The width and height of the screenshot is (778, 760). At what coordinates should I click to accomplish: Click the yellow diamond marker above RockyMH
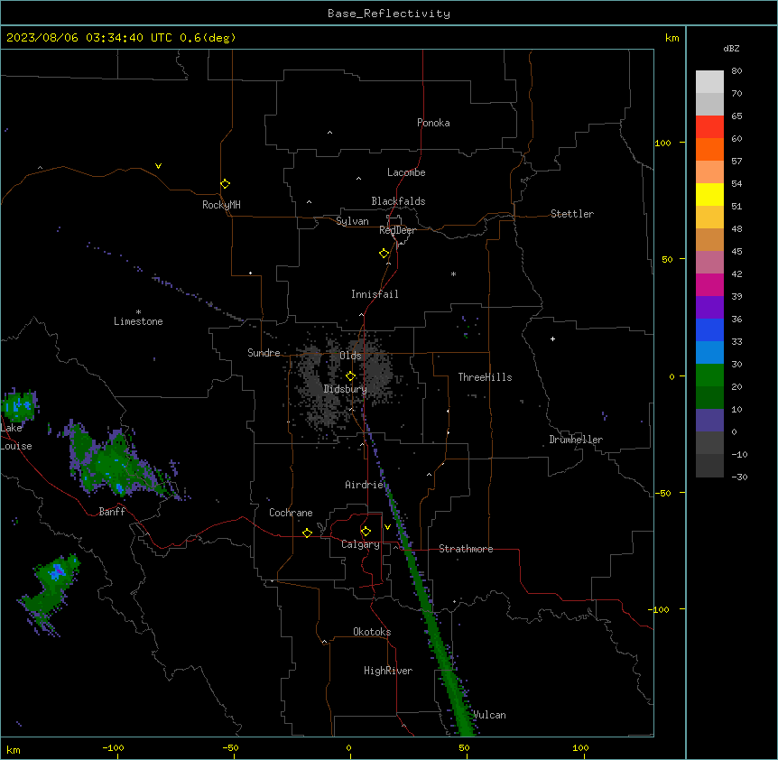coord(225,184)
